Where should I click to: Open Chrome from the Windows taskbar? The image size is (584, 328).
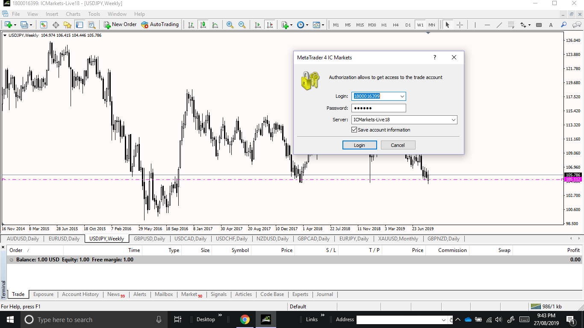245,319
